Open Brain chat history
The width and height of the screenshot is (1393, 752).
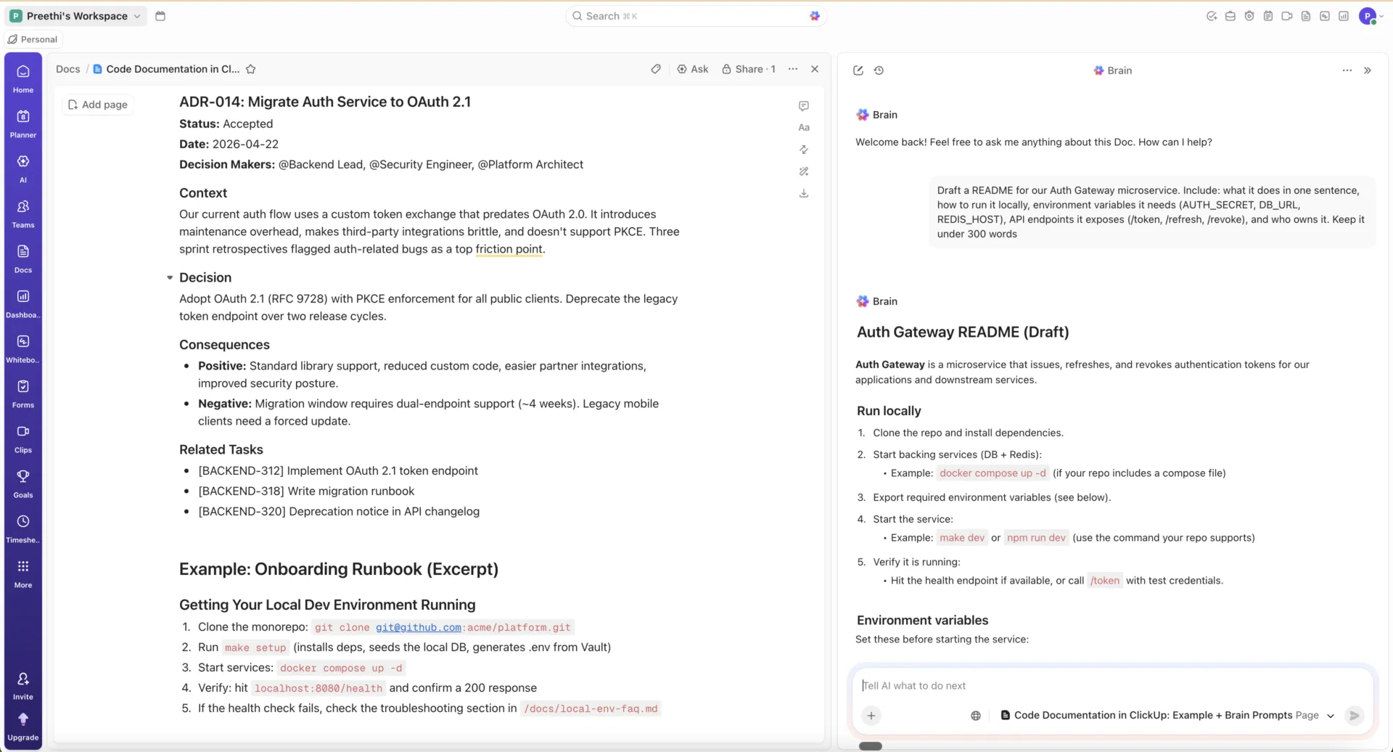click(x=879, y=70)
